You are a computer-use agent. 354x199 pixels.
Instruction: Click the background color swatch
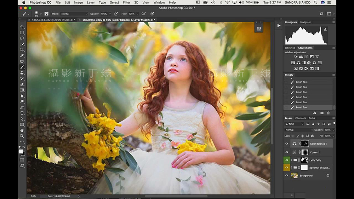coord(23,154)
